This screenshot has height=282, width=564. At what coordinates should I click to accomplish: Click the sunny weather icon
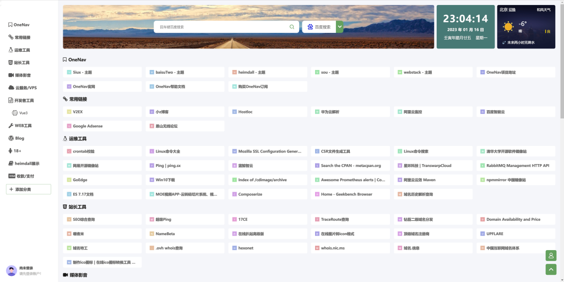[x=508, y=27]
